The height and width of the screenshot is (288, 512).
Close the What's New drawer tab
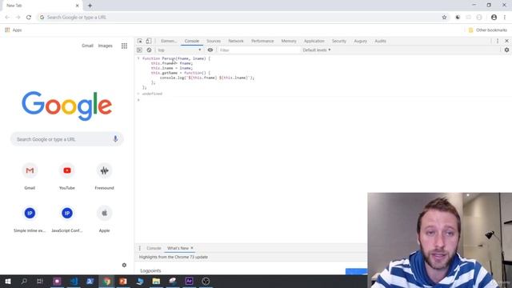point(192,248)
